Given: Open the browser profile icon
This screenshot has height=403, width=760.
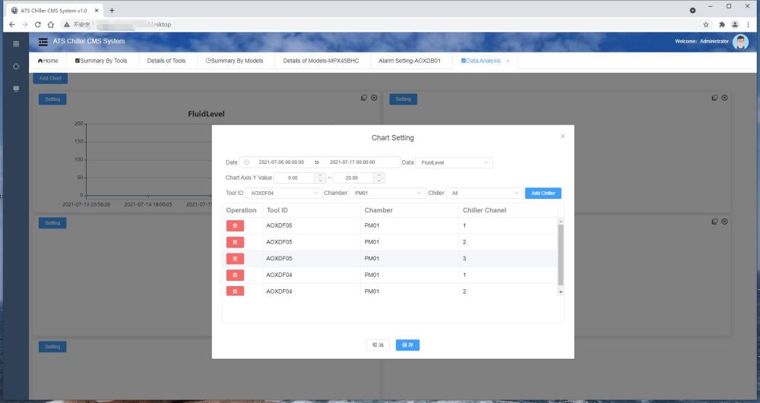Looking at the screenshot, I should tap(735, 25).
